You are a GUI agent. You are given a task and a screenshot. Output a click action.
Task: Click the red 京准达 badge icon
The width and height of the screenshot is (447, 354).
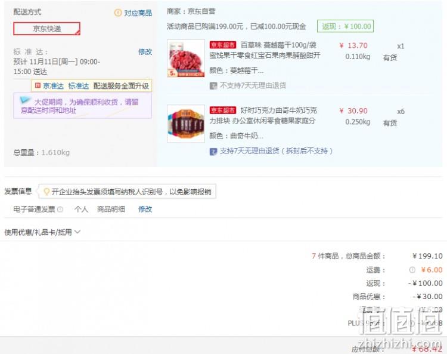38,85
